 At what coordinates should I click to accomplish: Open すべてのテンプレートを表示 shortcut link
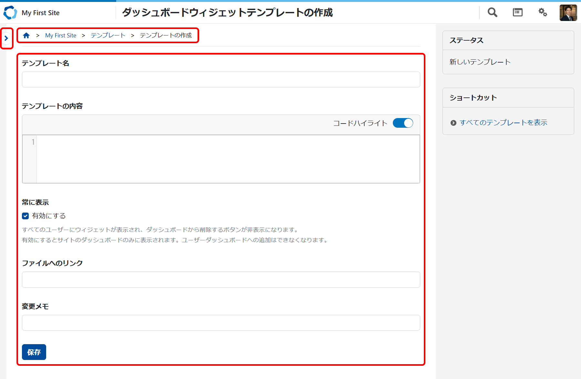point(503,123)
